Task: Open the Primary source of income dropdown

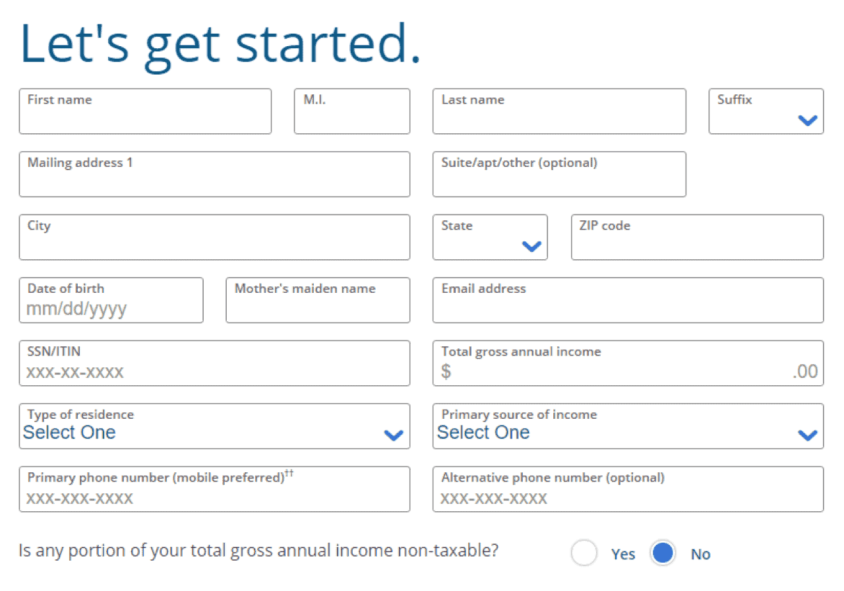Action: (x=805, y=435)
